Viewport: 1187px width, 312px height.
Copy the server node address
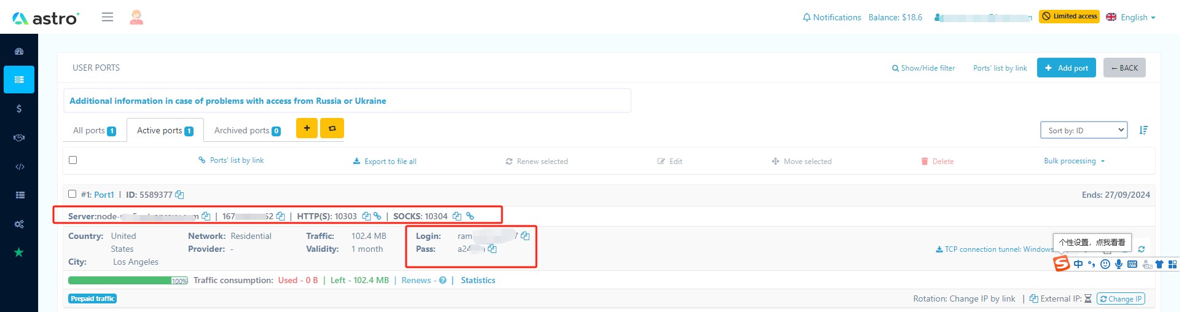[206, 216]
